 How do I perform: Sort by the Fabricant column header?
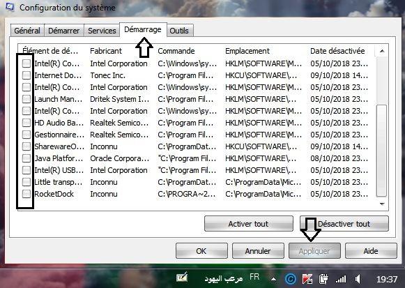106,51
